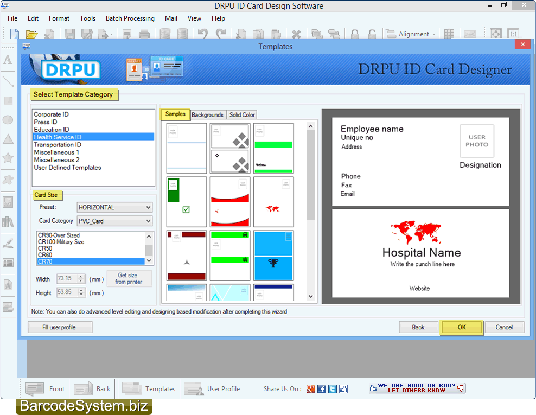Click the Facebook share icon

pyautogui.click(x=321, y=388)
